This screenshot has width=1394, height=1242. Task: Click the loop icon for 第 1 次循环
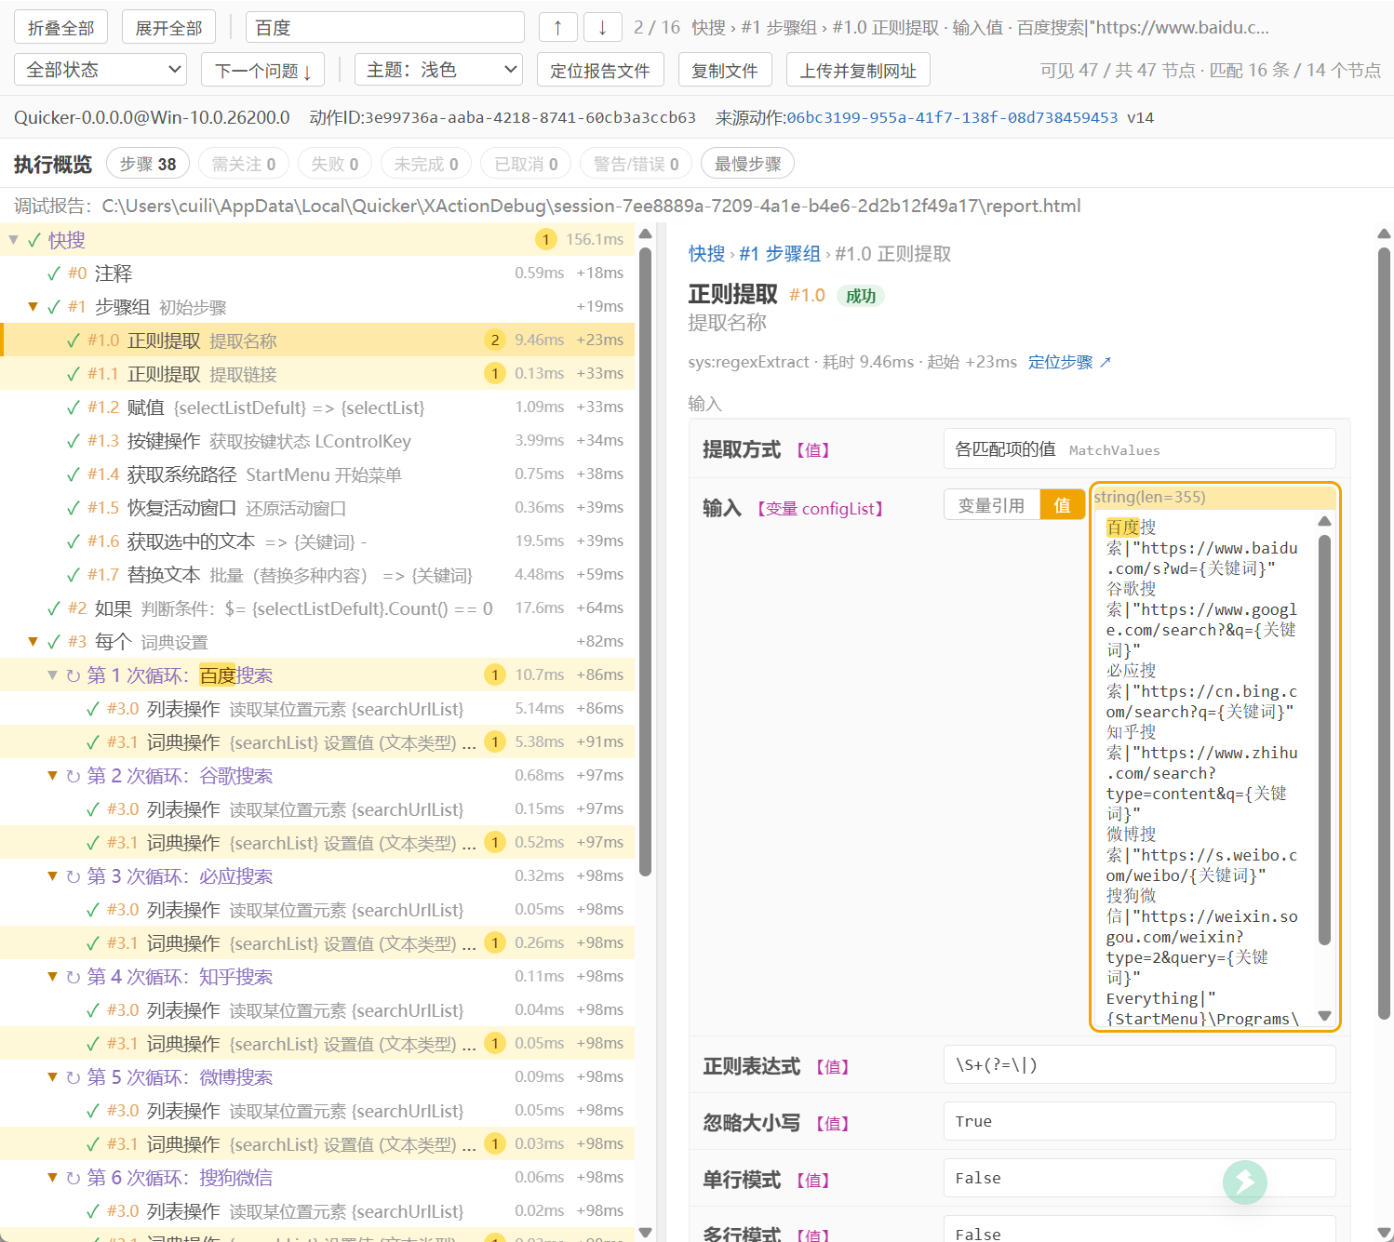pyautogui.click(x=74, y=675)
